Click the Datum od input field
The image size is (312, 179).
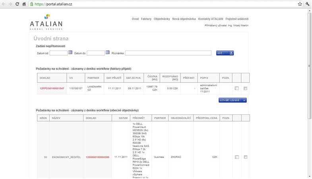[58, 53]
